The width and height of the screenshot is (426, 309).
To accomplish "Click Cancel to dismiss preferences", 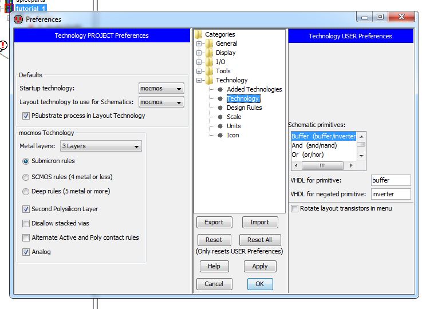I will pos(214,284).
